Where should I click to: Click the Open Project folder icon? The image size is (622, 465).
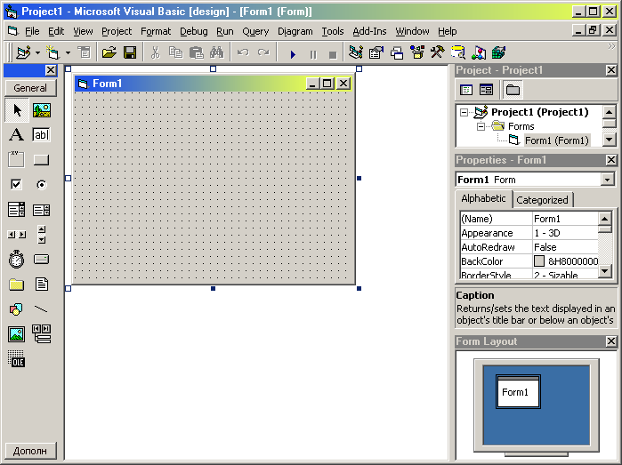[109, 52]
